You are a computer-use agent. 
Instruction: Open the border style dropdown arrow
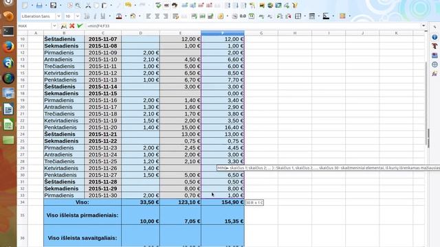[x=318, y=16]
